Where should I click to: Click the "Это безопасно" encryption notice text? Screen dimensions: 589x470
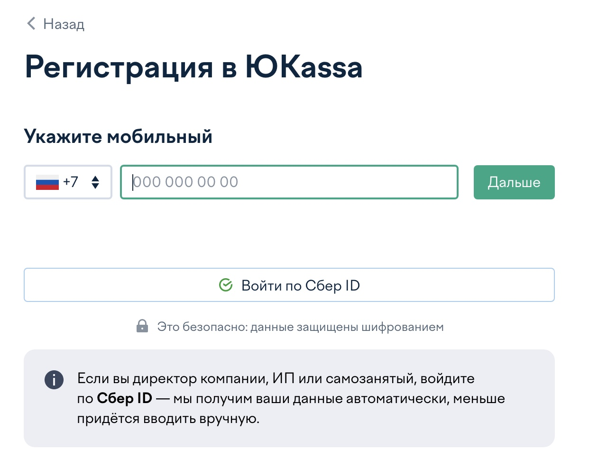(301, 327)
